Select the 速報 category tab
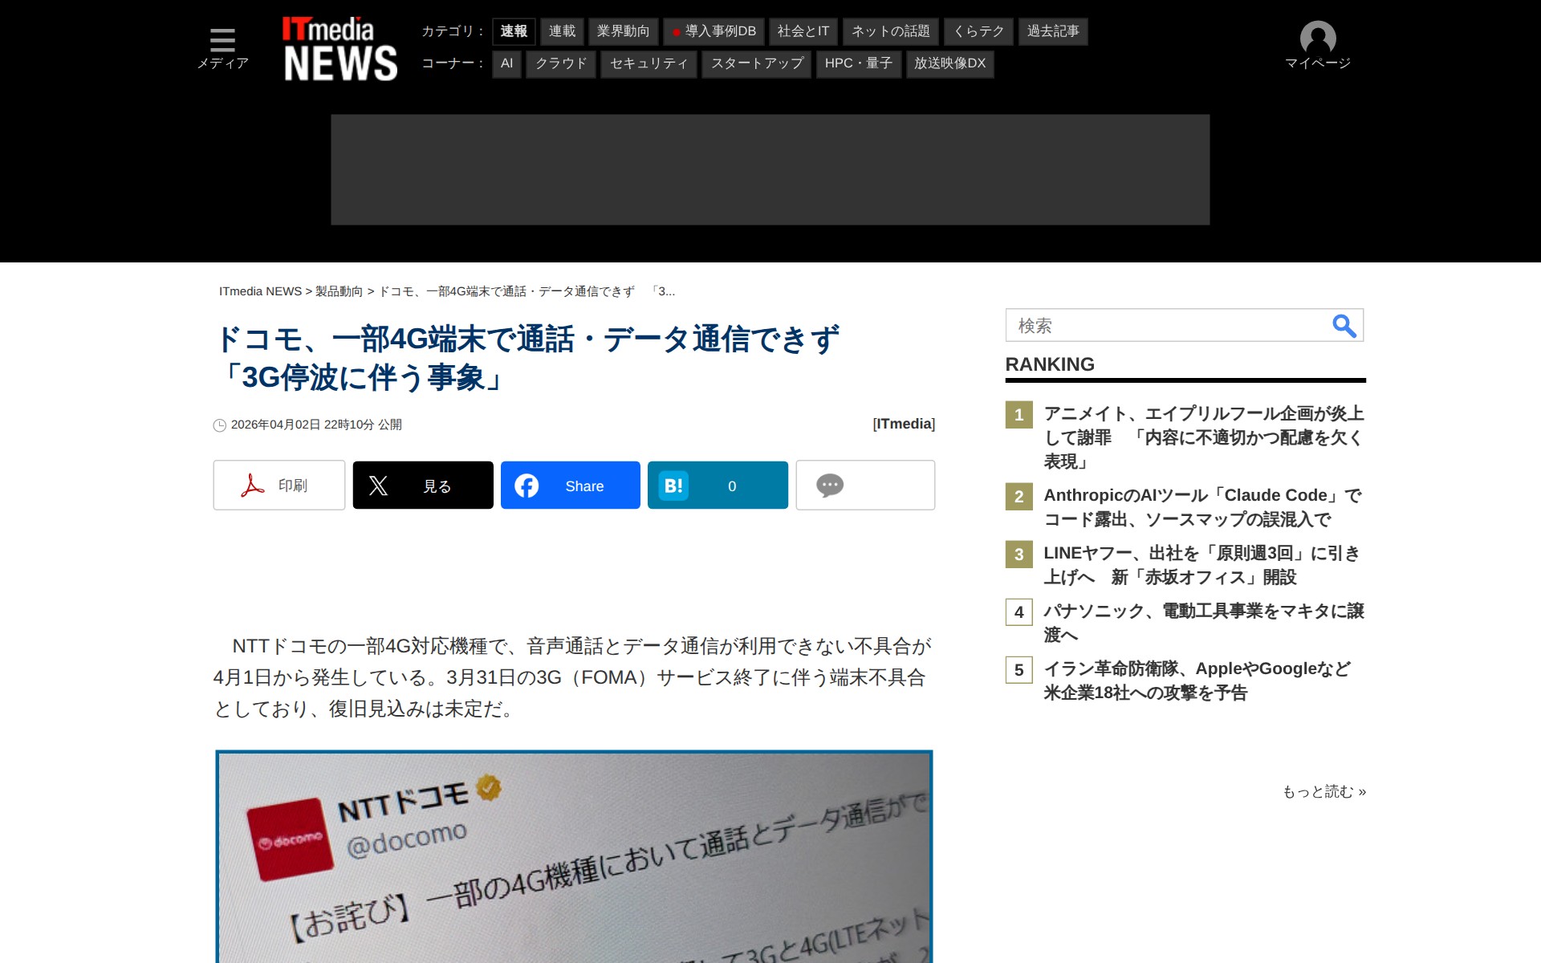 tap(514, 31)
